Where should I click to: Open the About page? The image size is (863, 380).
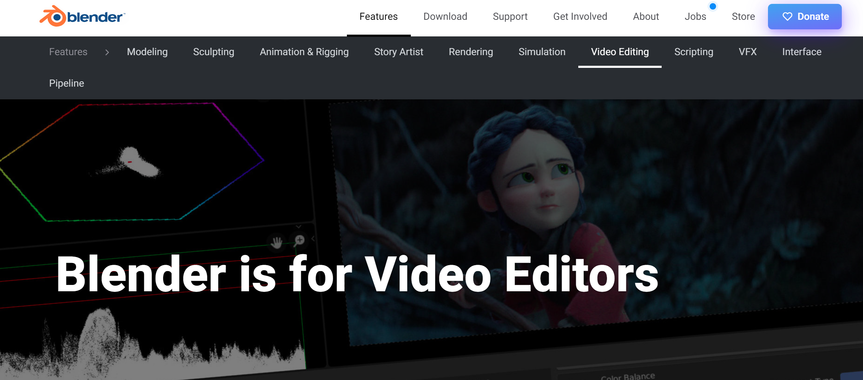646,17
